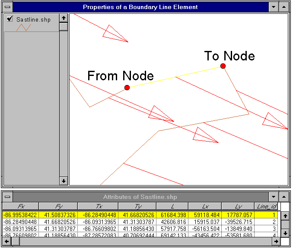293x249 pixels.
Task: Open the Attributes table control menu box
Action: [7, 197]
